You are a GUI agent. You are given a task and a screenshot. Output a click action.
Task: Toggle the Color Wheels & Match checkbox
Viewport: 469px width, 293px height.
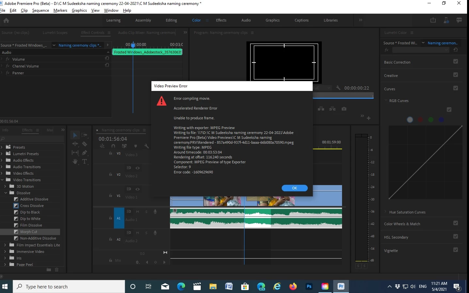pos(456,223)
